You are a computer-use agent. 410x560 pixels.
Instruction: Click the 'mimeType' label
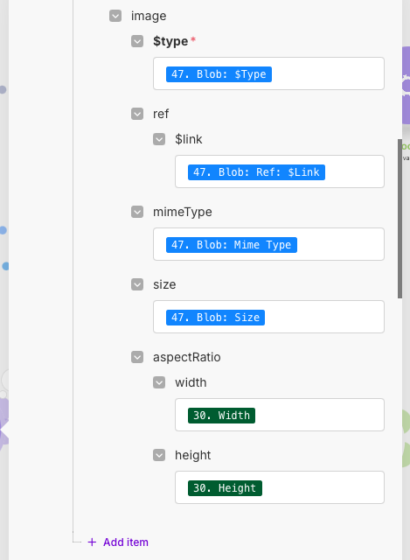pos(183,212)
